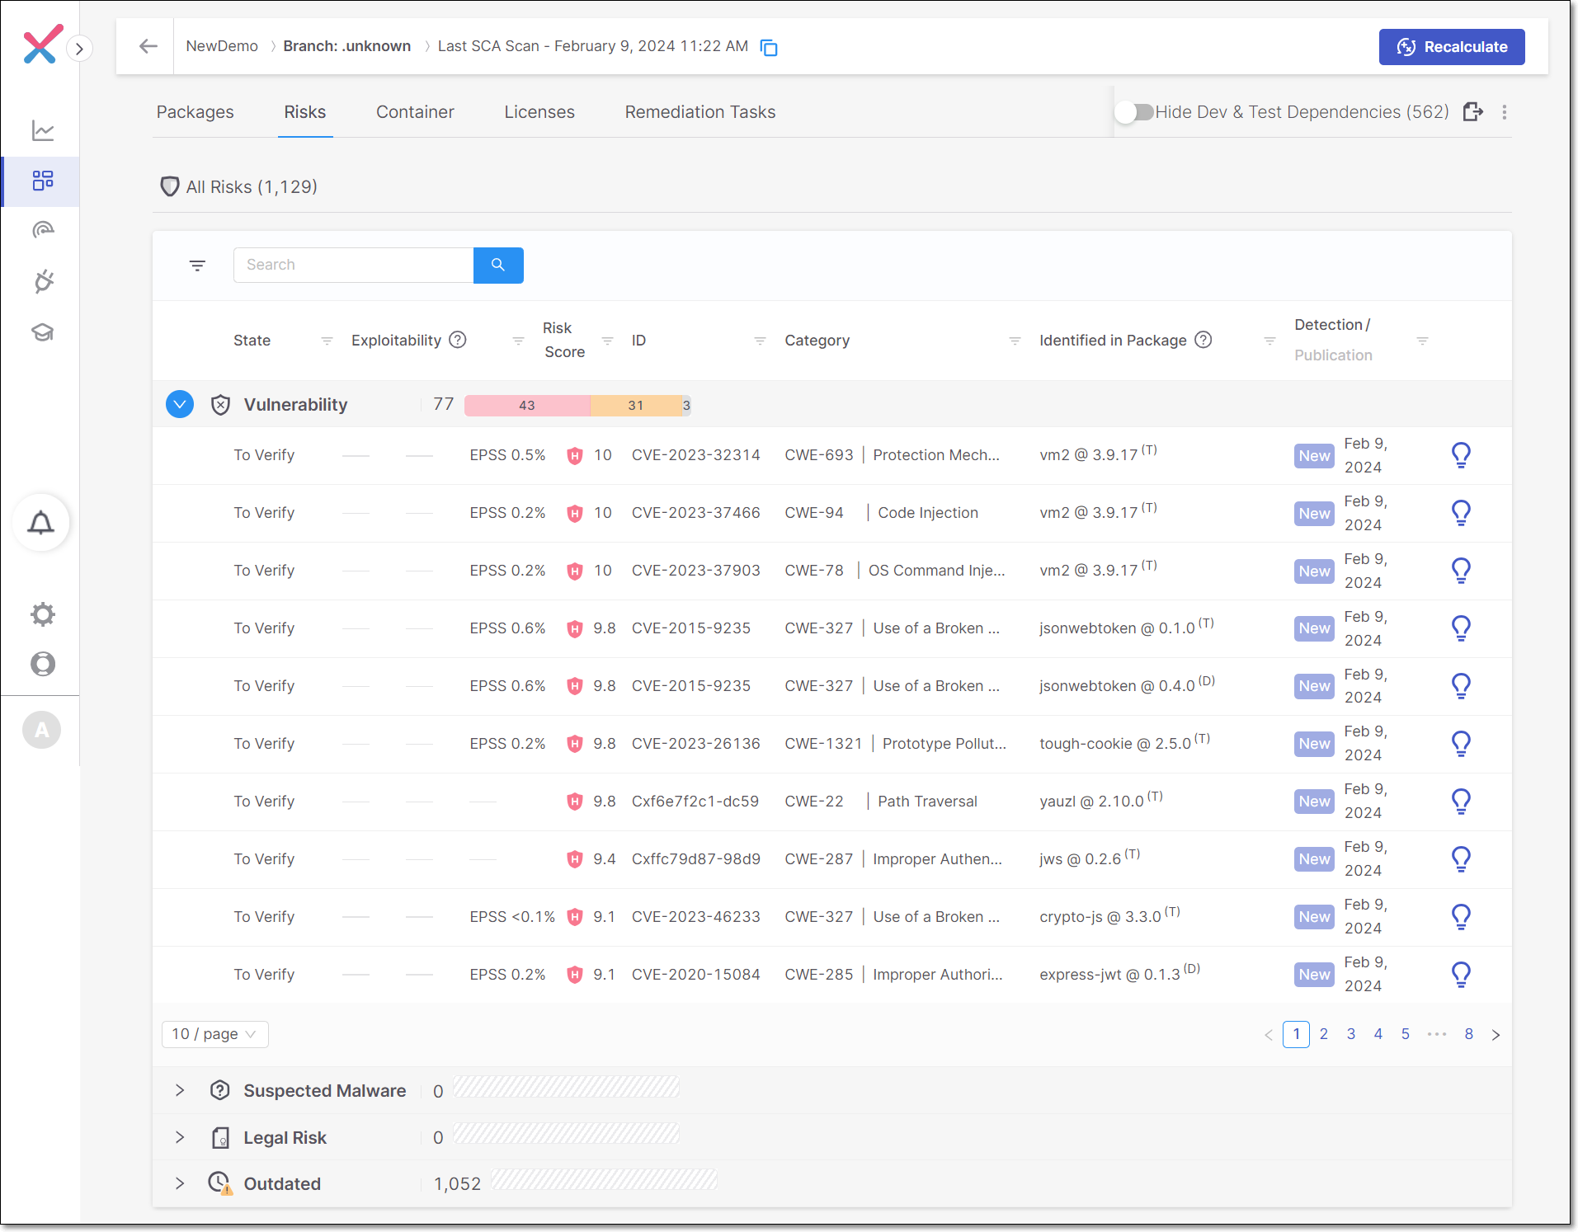Click the tough-cookie @ 2.5.0 package
Screen dimensions: 1578x1232
pyautogui.click(x=1115, y=744)
